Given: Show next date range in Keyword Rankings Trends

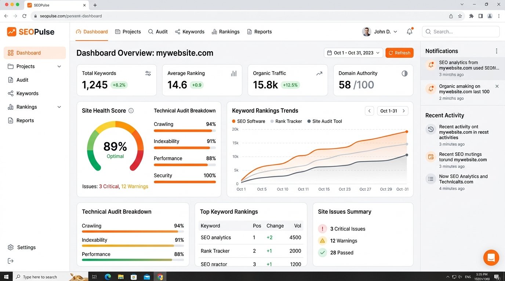Looking at the screenshot, I should [404, 111].
